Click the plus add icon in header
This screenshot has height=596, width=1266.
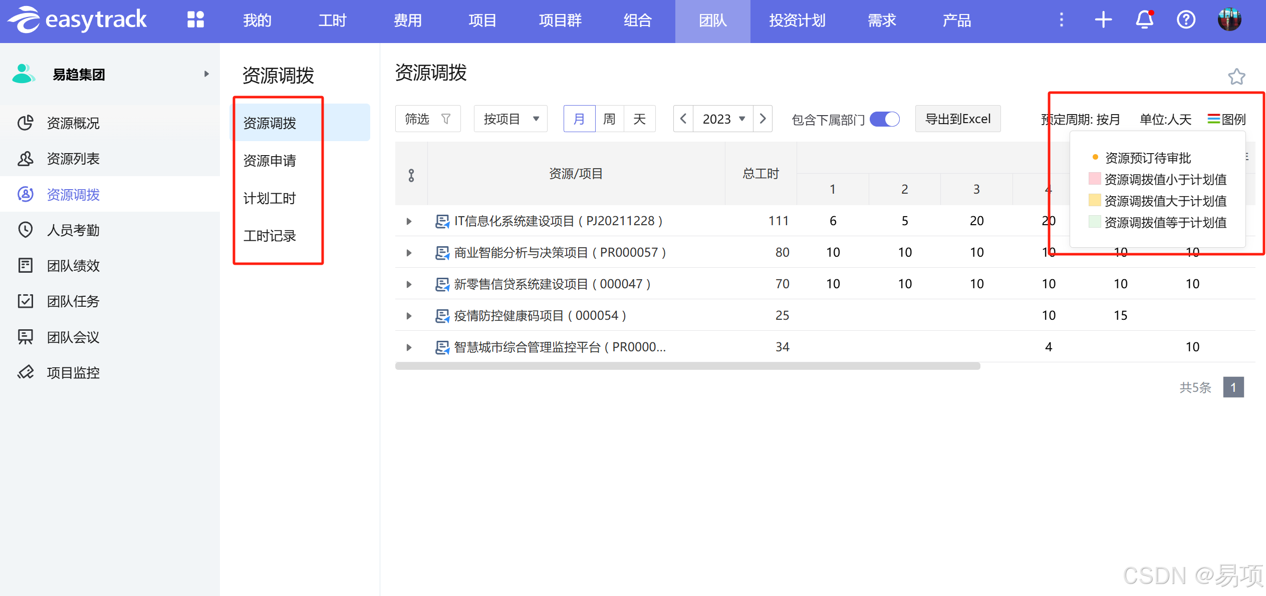click(x=1103, y=20)
